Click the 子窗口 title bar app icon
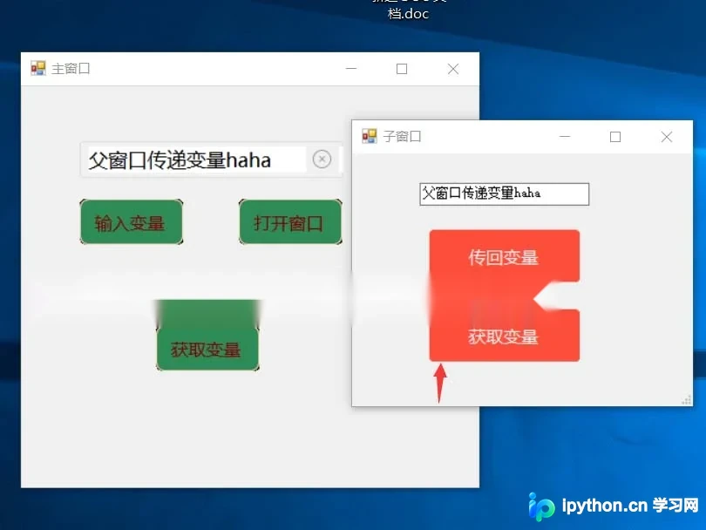This screenshot has width=706, height=530. (370, 136)
